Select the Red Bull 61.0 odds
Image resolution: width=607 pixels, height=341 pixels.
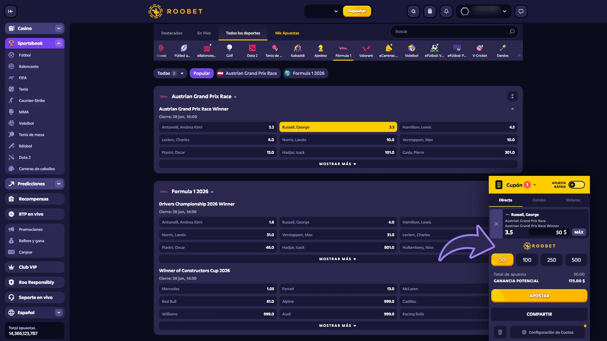click(218, 302)
